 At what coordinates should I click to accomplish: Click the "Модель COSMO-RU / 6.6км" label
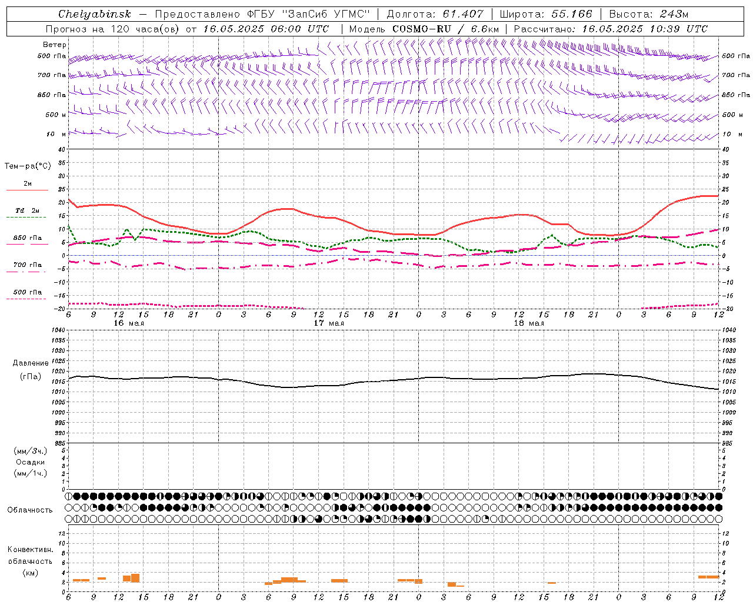pos(424,29)
